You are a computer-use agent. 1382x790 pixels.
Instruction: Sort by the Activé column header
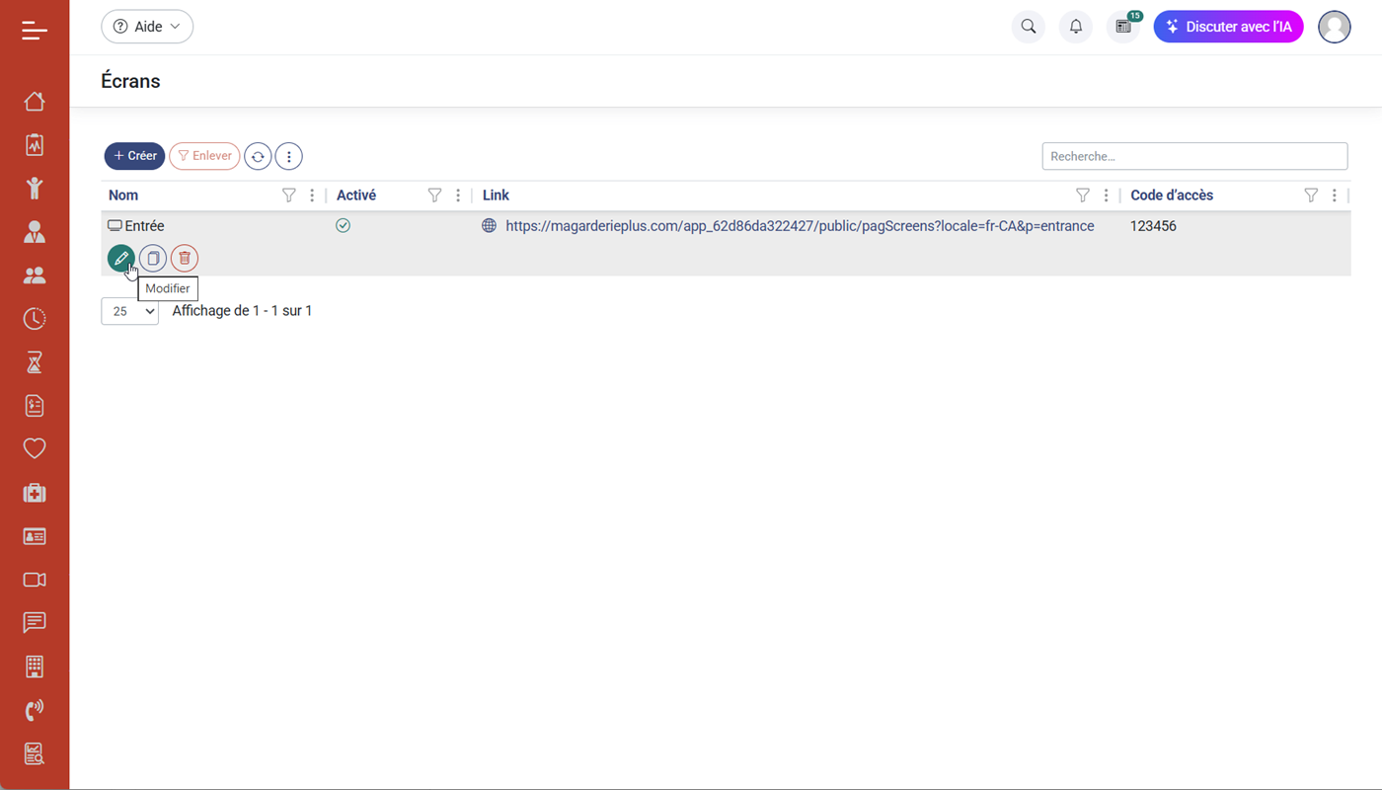(x=356, y=196)
